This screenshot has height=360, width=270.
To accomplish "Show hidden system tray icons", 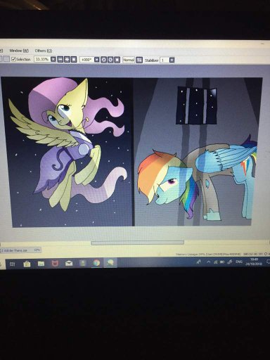I will [x=208, y=262].
